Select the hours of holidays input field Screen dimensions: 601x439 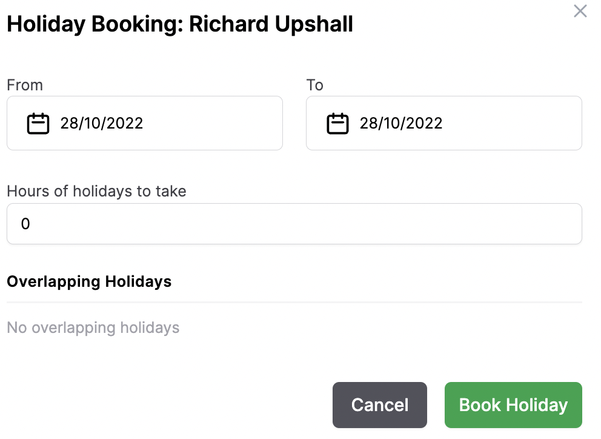tap(294, 223)
